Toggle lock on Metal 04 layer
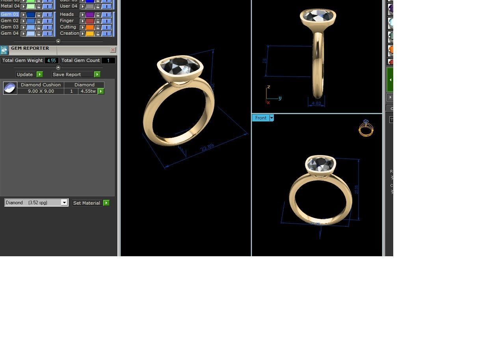This screenshot has width=502, height=341. tap(39, 6)
